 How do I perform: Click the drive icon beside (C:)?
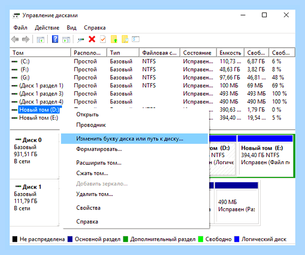coord(15,61)
